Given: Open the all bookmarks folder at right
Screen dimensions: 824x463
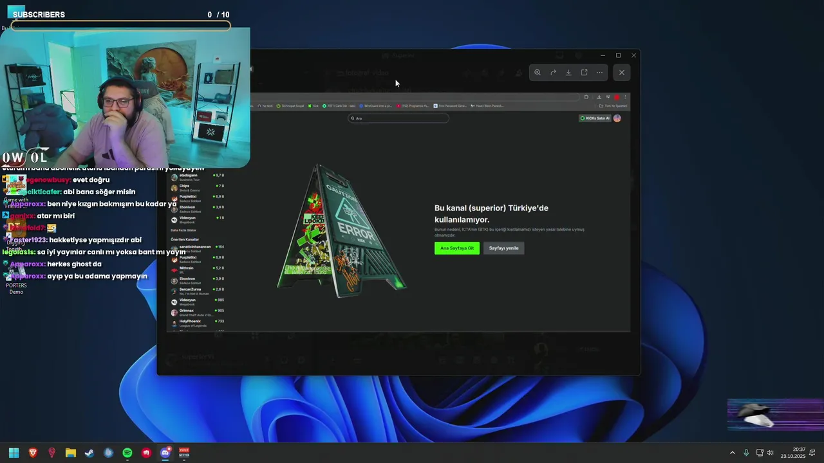Looking at the screenshot, I should (613, 105).
